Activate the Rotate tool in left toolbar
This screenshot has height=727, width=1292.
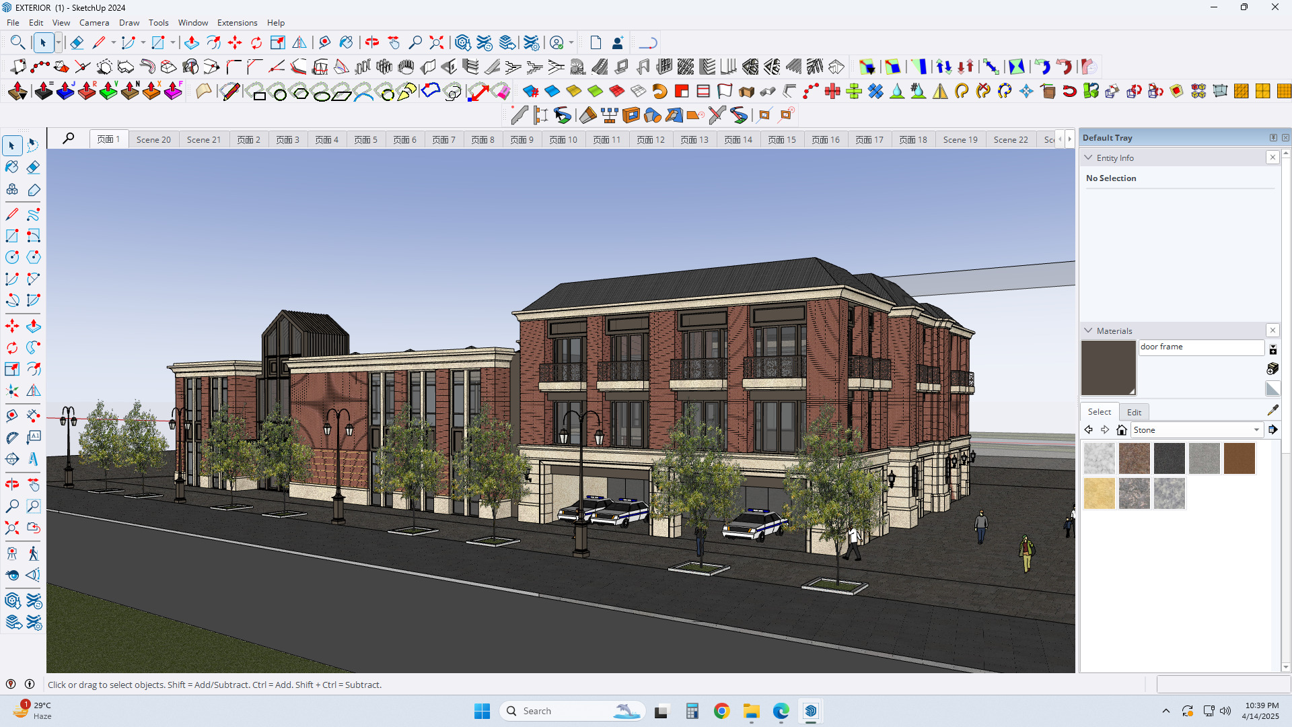[x=12, y=347]
